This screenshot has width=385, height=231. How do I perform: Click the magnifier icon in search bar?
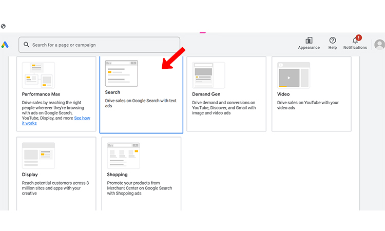pyautogui.click(x=26, y=45)
